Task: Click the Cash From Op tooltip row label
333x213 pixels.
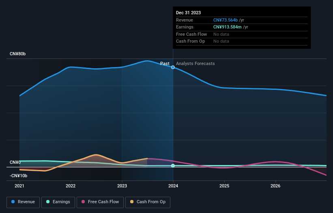Action: [190, 41]
